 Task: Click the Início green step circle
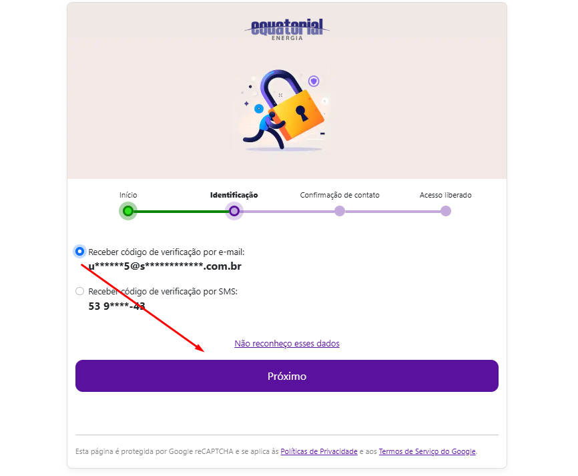point(128,211)
